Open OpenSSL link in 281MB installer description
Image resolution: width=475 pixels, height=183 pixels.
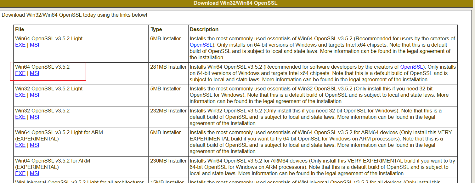[411, 67]
